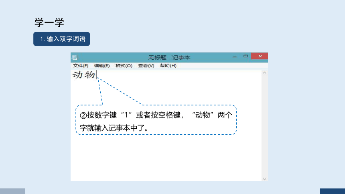
Task: Click the scrollbar down arrow
Action: (x=264, y=179)
